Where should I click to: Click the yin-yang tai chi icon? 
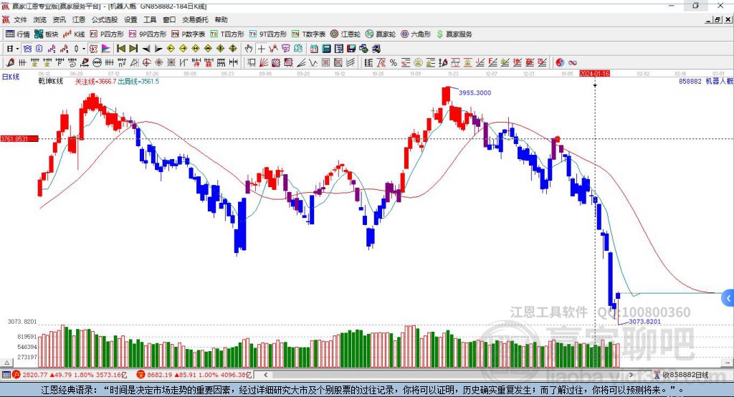pos(560,62)
